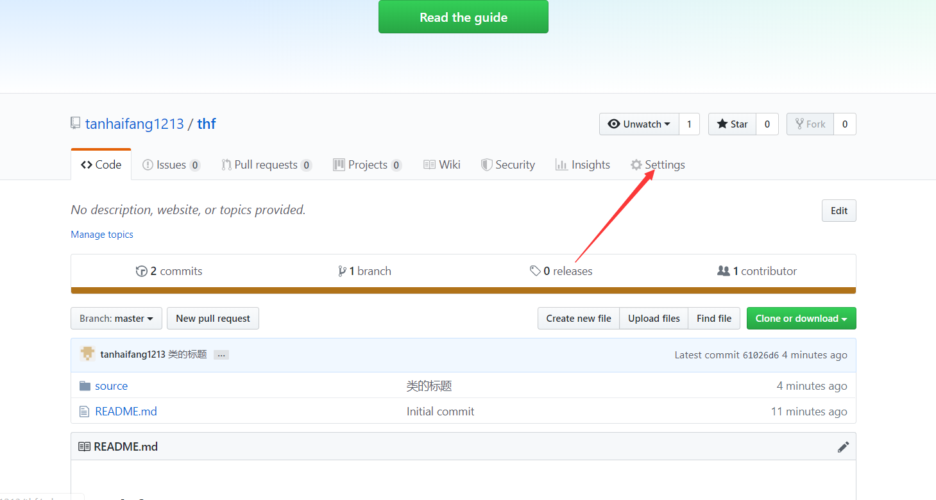
Task: Switch to the Issues tab
Action: [171, 165]
